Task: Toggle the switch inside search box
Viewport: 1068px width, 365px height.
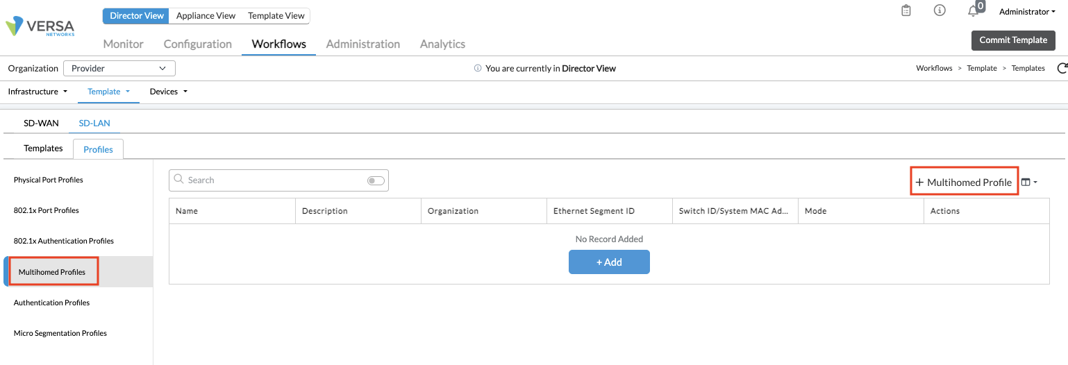Action: pos(376,180)
